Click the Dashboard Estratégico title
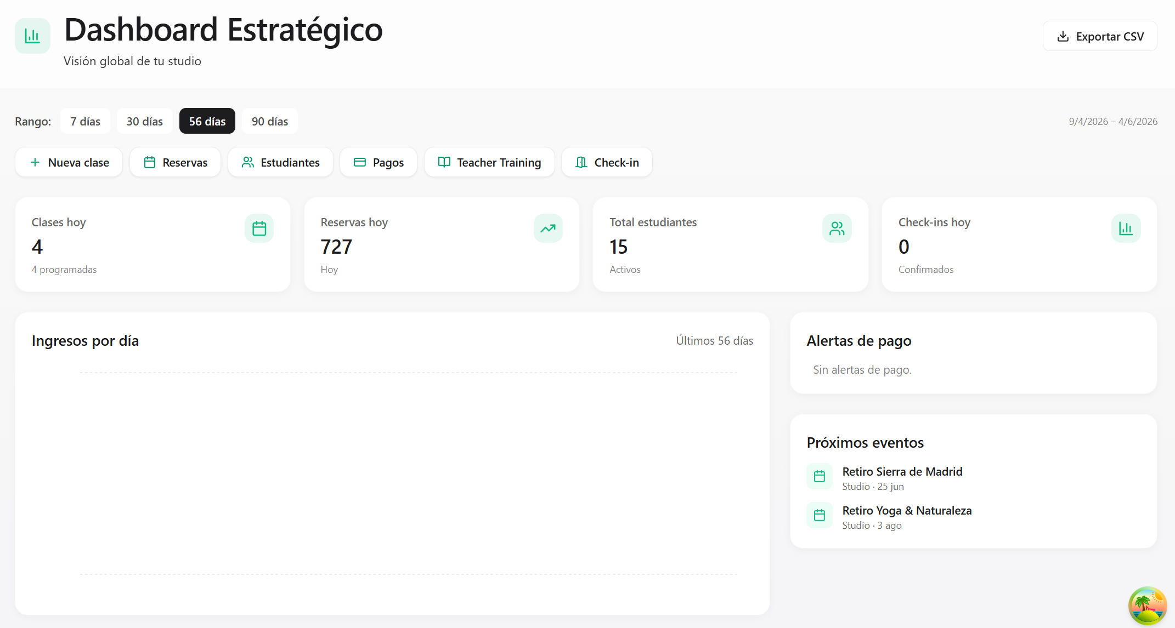 pos(223,30)
